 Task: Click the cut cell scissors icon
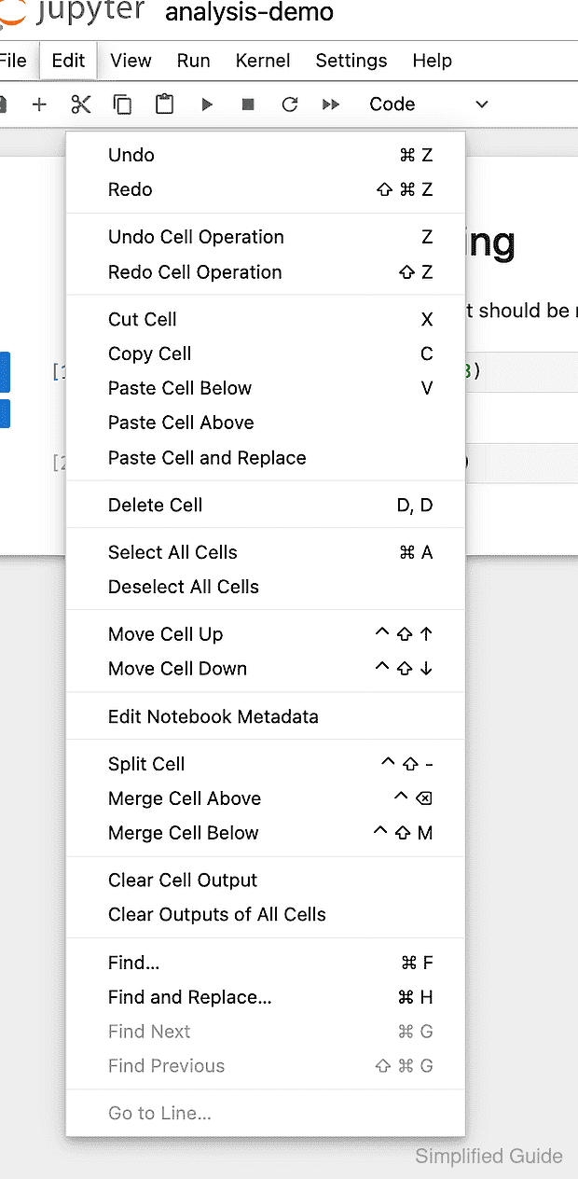click(81, 104)
